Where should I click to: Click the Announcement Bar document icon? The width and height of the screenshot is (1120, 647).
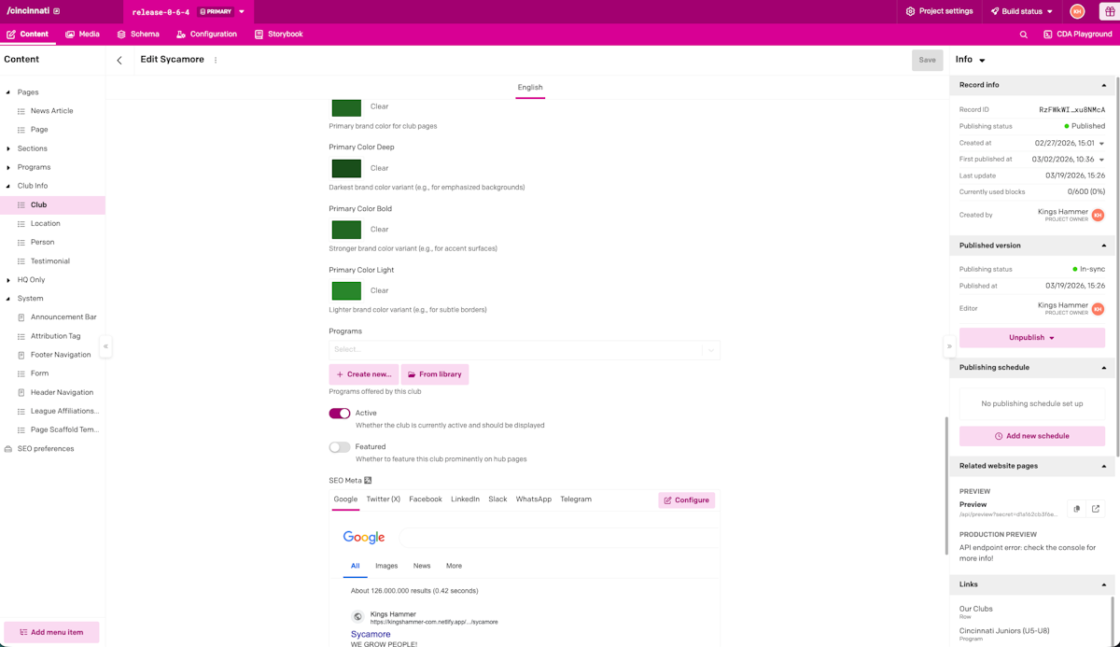(21, 317)
